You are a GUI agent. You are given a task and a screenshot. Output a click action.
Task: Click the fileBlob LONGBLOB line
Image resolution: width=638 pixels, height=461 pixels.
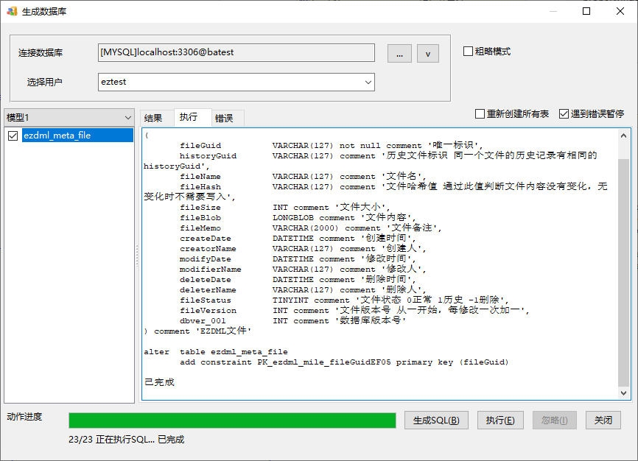pos(298,218)
